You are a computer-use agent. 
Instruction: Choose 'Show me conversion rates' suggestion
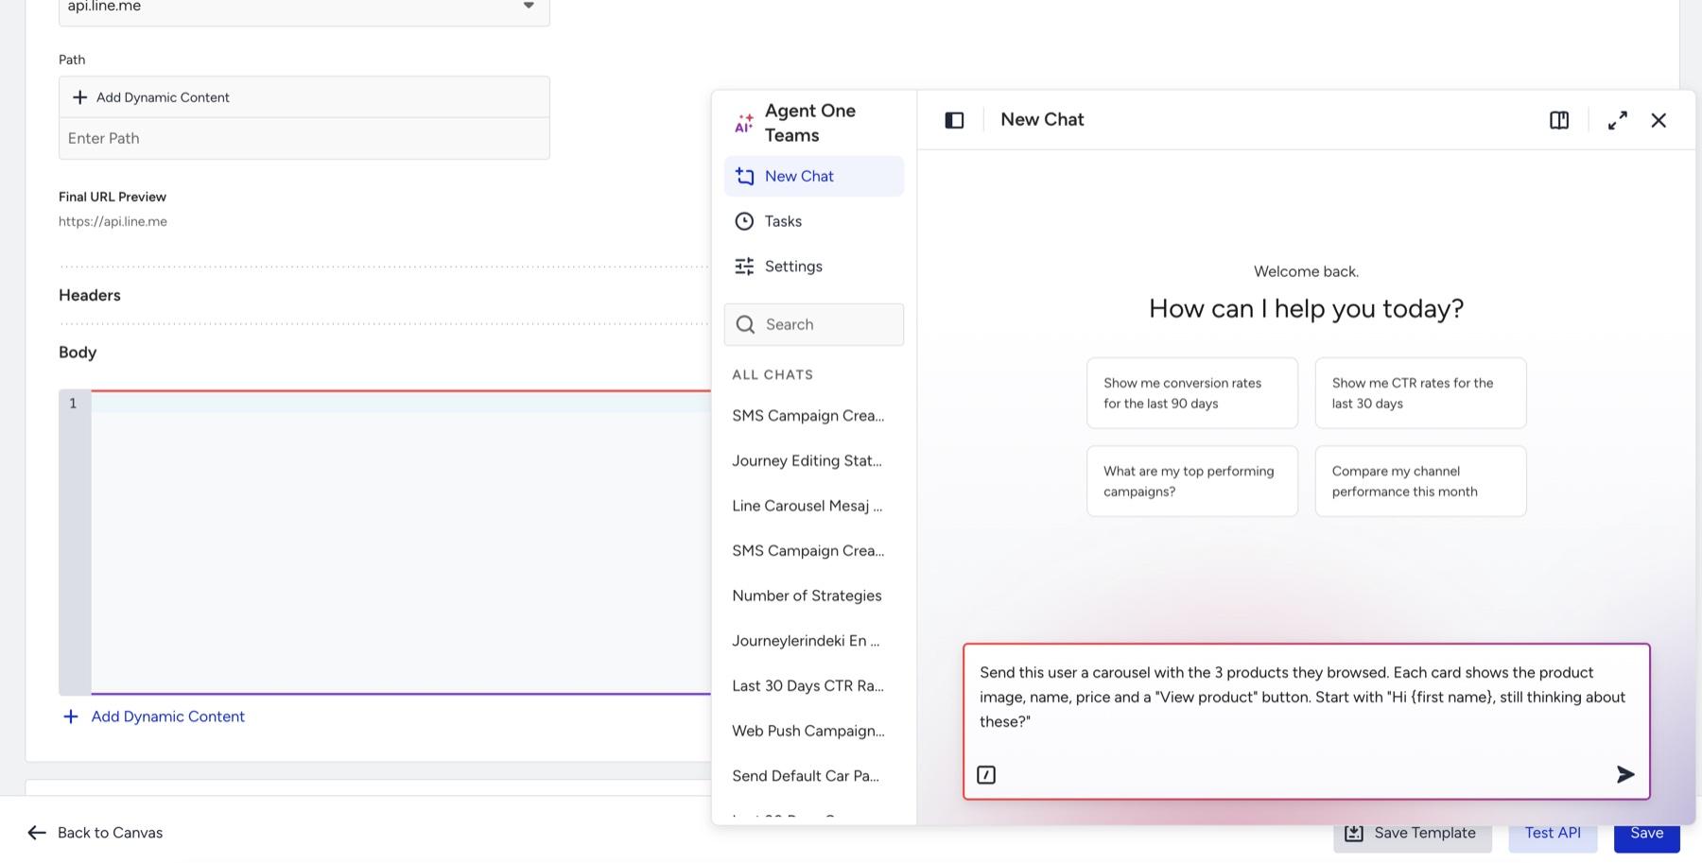[x=1192, y=393]
